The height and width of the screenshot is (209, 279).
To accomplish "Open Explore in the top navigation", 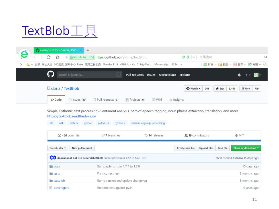I will pyautogui.click(x=184, y=75).
